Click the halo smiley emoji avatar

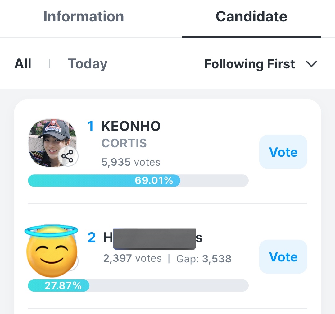pos(51,251)
